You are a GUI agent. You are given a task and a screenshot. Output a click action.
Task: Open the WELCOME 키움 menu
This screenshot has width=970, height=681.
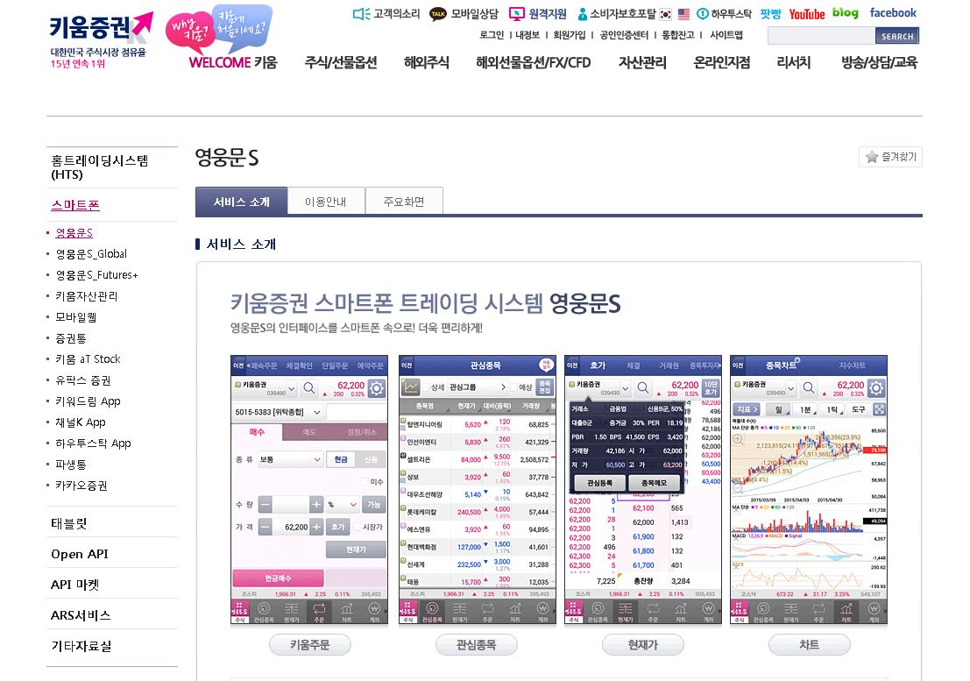[x=233, y=62]
